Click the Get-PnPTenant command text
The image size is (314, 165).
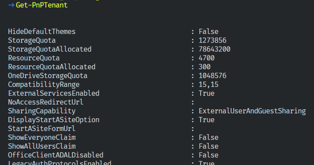(41, 5)
